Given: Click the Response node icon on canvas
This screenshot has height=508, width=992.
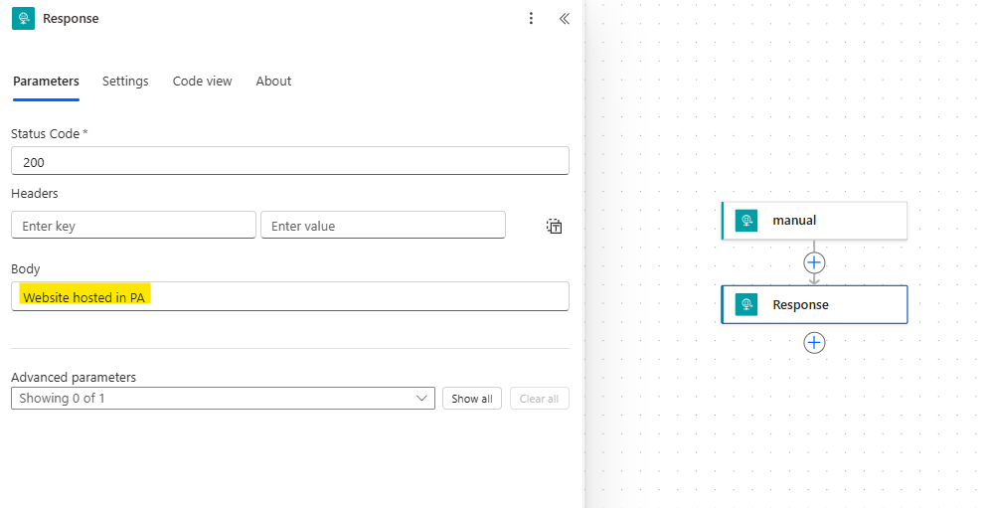Looking at the screenshot, I should [x=746, y=304].
